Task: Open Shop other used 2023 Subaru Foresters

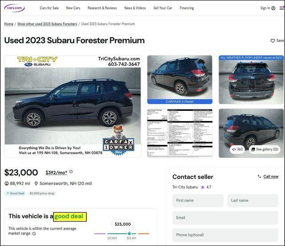Action: (47, 24)
